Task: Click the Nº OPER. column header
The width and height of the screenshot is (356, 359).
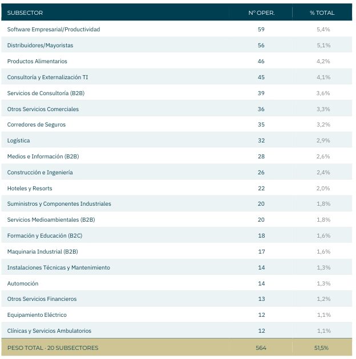Action: click(261, 13)
